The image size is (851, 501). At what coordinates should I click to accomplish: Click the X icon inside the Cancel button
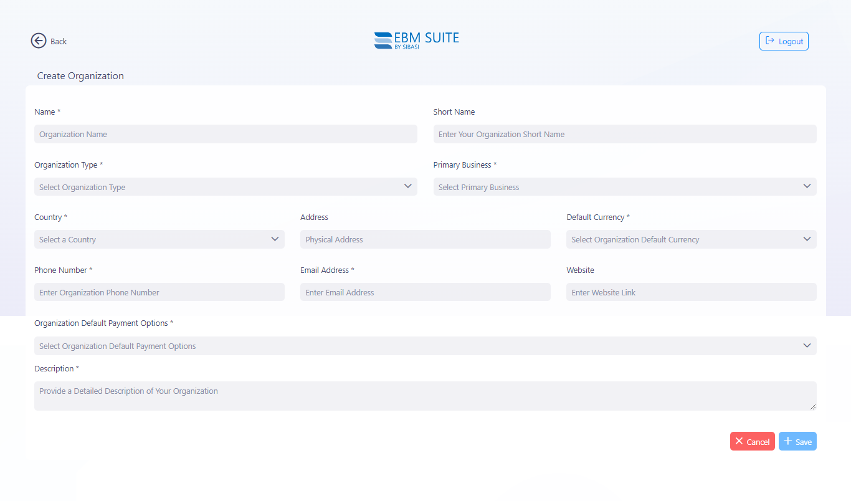coord(741,441)
